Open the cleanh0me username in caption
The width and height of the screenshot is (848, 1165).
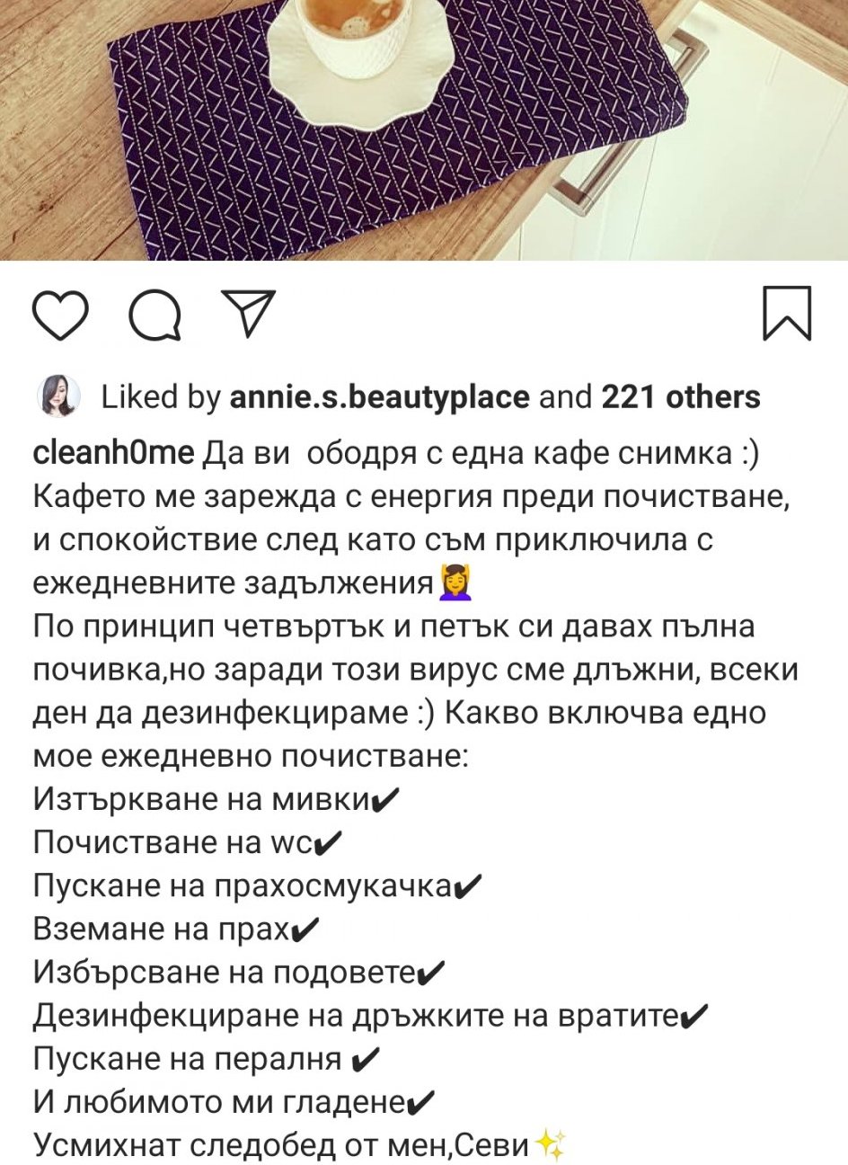tap(113, 454)
